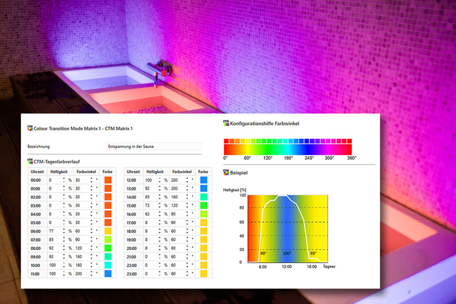
Task: Increase the Helligkeit value at 06:00
Action: coord(64,230)
